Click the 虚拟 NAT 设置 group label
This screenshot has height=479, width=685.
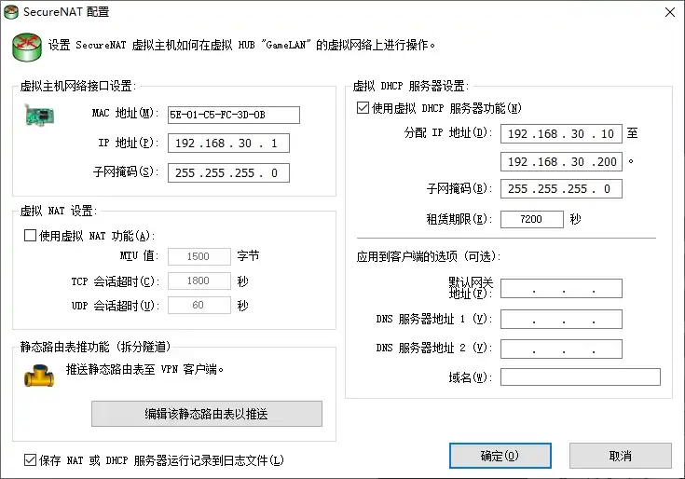[x=59, y=212]
